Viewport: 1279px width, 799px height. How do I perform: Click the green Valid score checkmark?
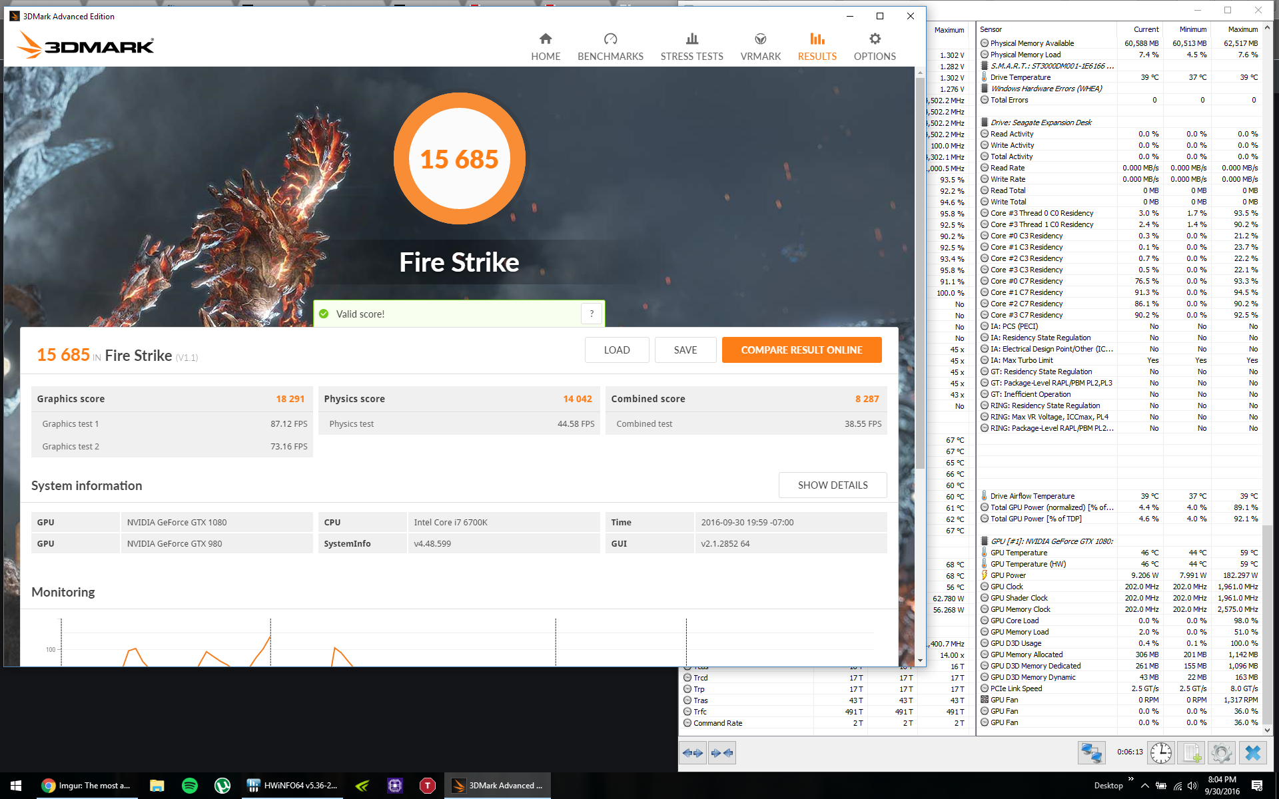(324, 314)
